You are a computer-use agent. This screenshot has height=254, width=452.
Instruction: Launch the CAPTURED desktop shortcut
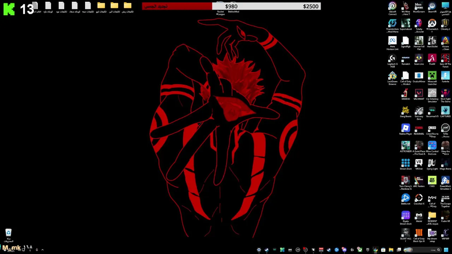pyautogui.click(x=445, y=113)
